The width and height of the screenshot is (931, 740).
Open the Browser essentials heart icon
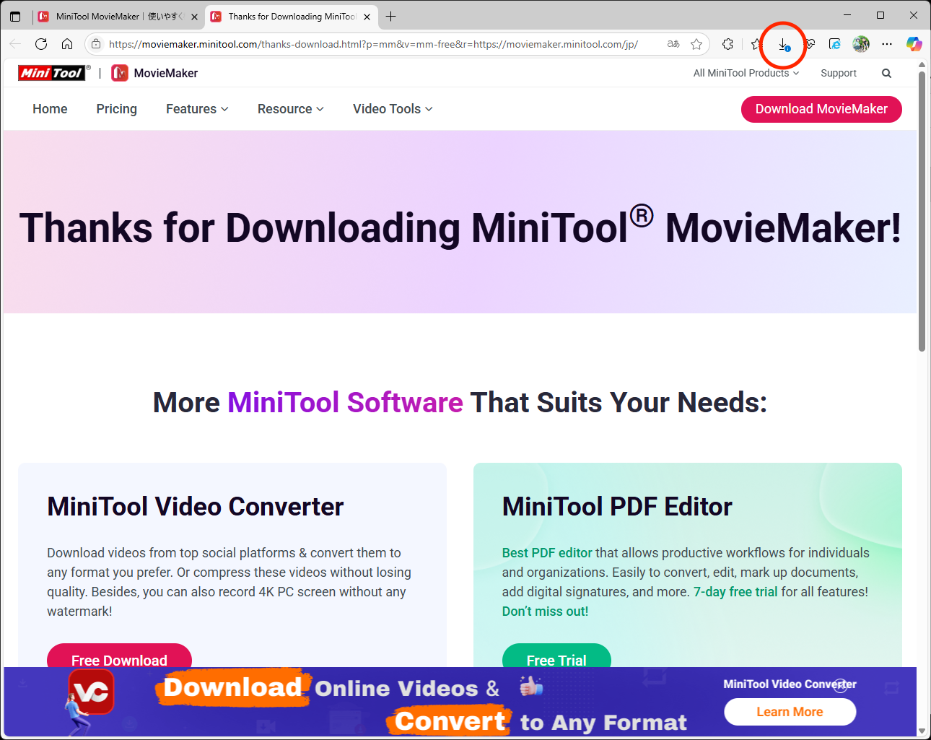(810, 44)
